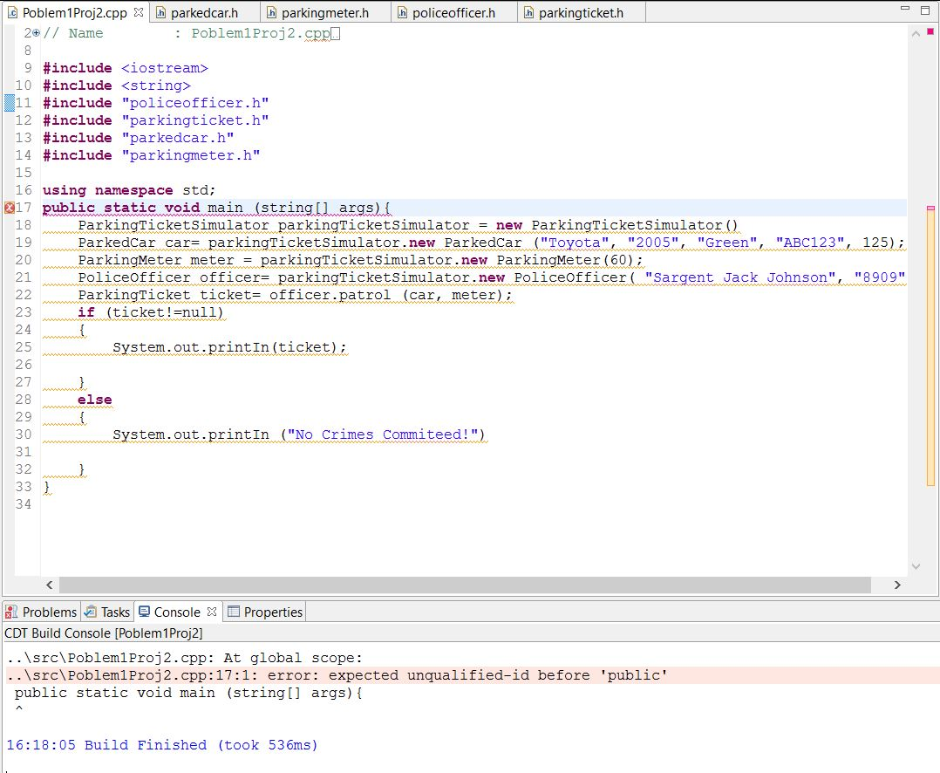Click the error line in the Console output
This screenshot has height=773, width=940.
click(x=262, y=674)
